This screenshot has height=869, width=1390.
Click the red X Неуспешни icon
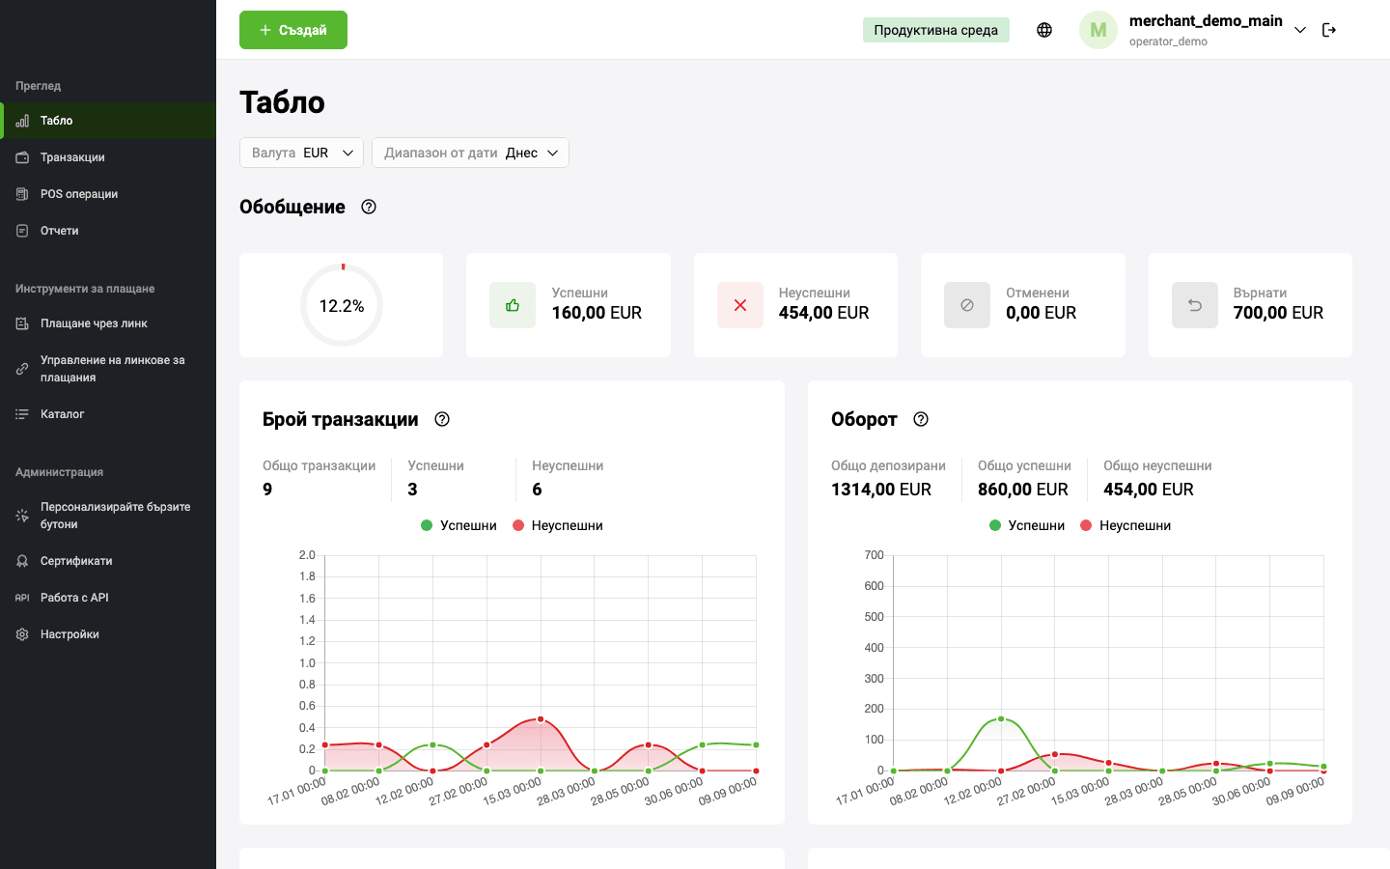(740, 305)
